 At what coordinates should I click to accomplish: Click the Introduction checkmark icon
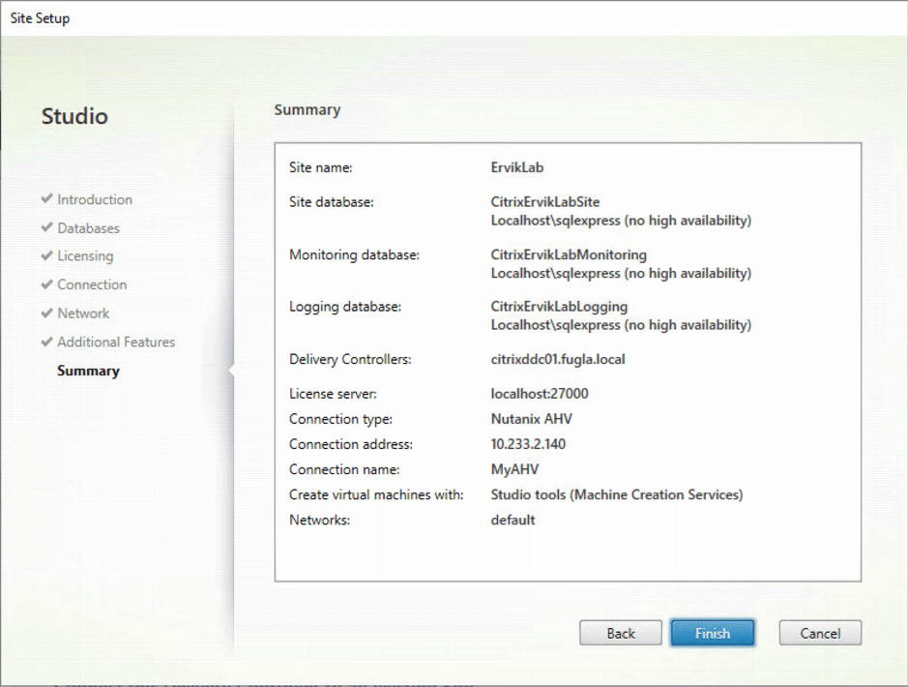point(47,198)
